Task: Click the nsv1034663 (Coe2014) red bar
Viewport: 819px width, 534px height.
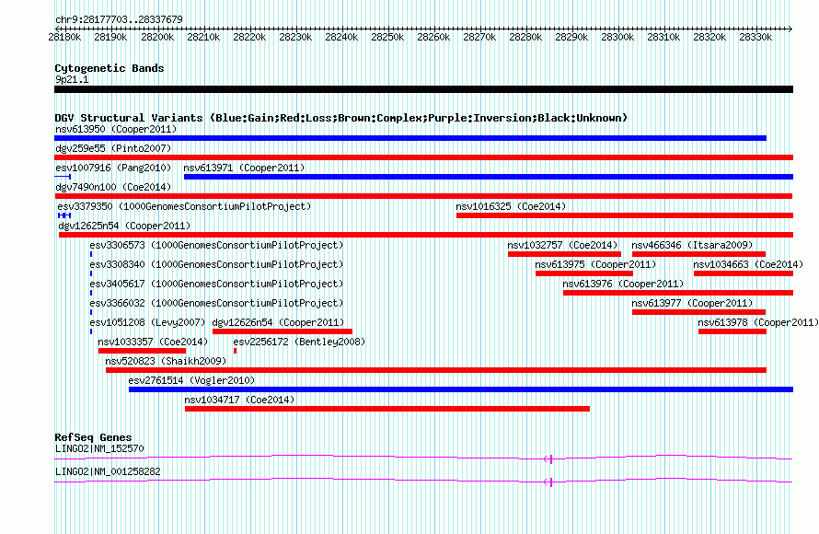Action: 744,273
